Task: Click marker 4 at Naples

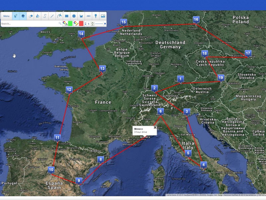Action: [203, 165]
